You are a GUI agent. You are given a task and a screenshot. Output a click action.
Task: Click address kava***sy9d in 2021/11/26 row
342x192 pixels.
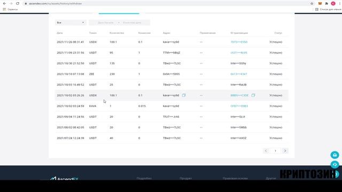tap(171, 42)
